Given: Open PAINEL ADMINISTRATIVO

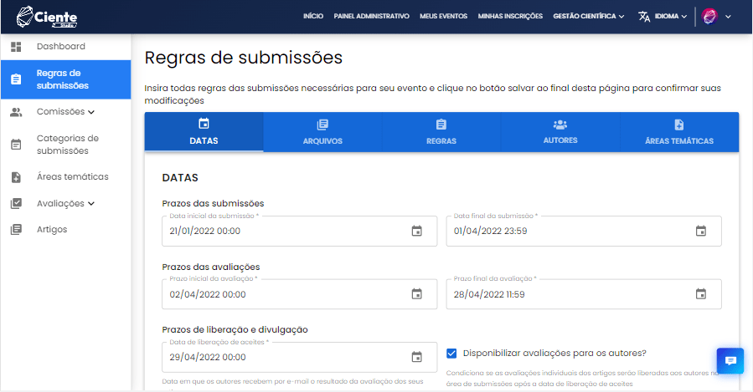Looking at the screenshot, I should pyautogui.click(x=372, y=16).
